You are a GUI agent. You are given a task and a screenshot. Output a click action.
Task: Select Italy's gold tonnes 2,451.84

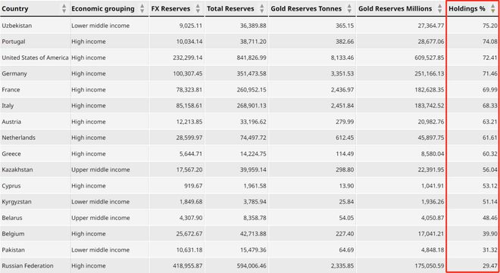342,106
